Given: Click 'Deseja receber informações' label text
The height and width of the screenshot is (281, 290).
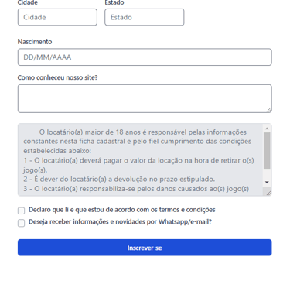Looking at the screenshot, I should click(120, 222).
